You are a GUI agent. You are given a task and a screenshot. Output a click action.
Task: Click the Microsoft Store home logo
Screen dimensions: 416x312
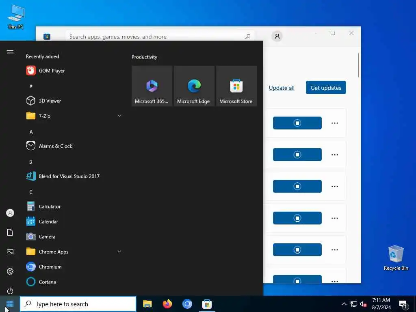click(47, 36)
